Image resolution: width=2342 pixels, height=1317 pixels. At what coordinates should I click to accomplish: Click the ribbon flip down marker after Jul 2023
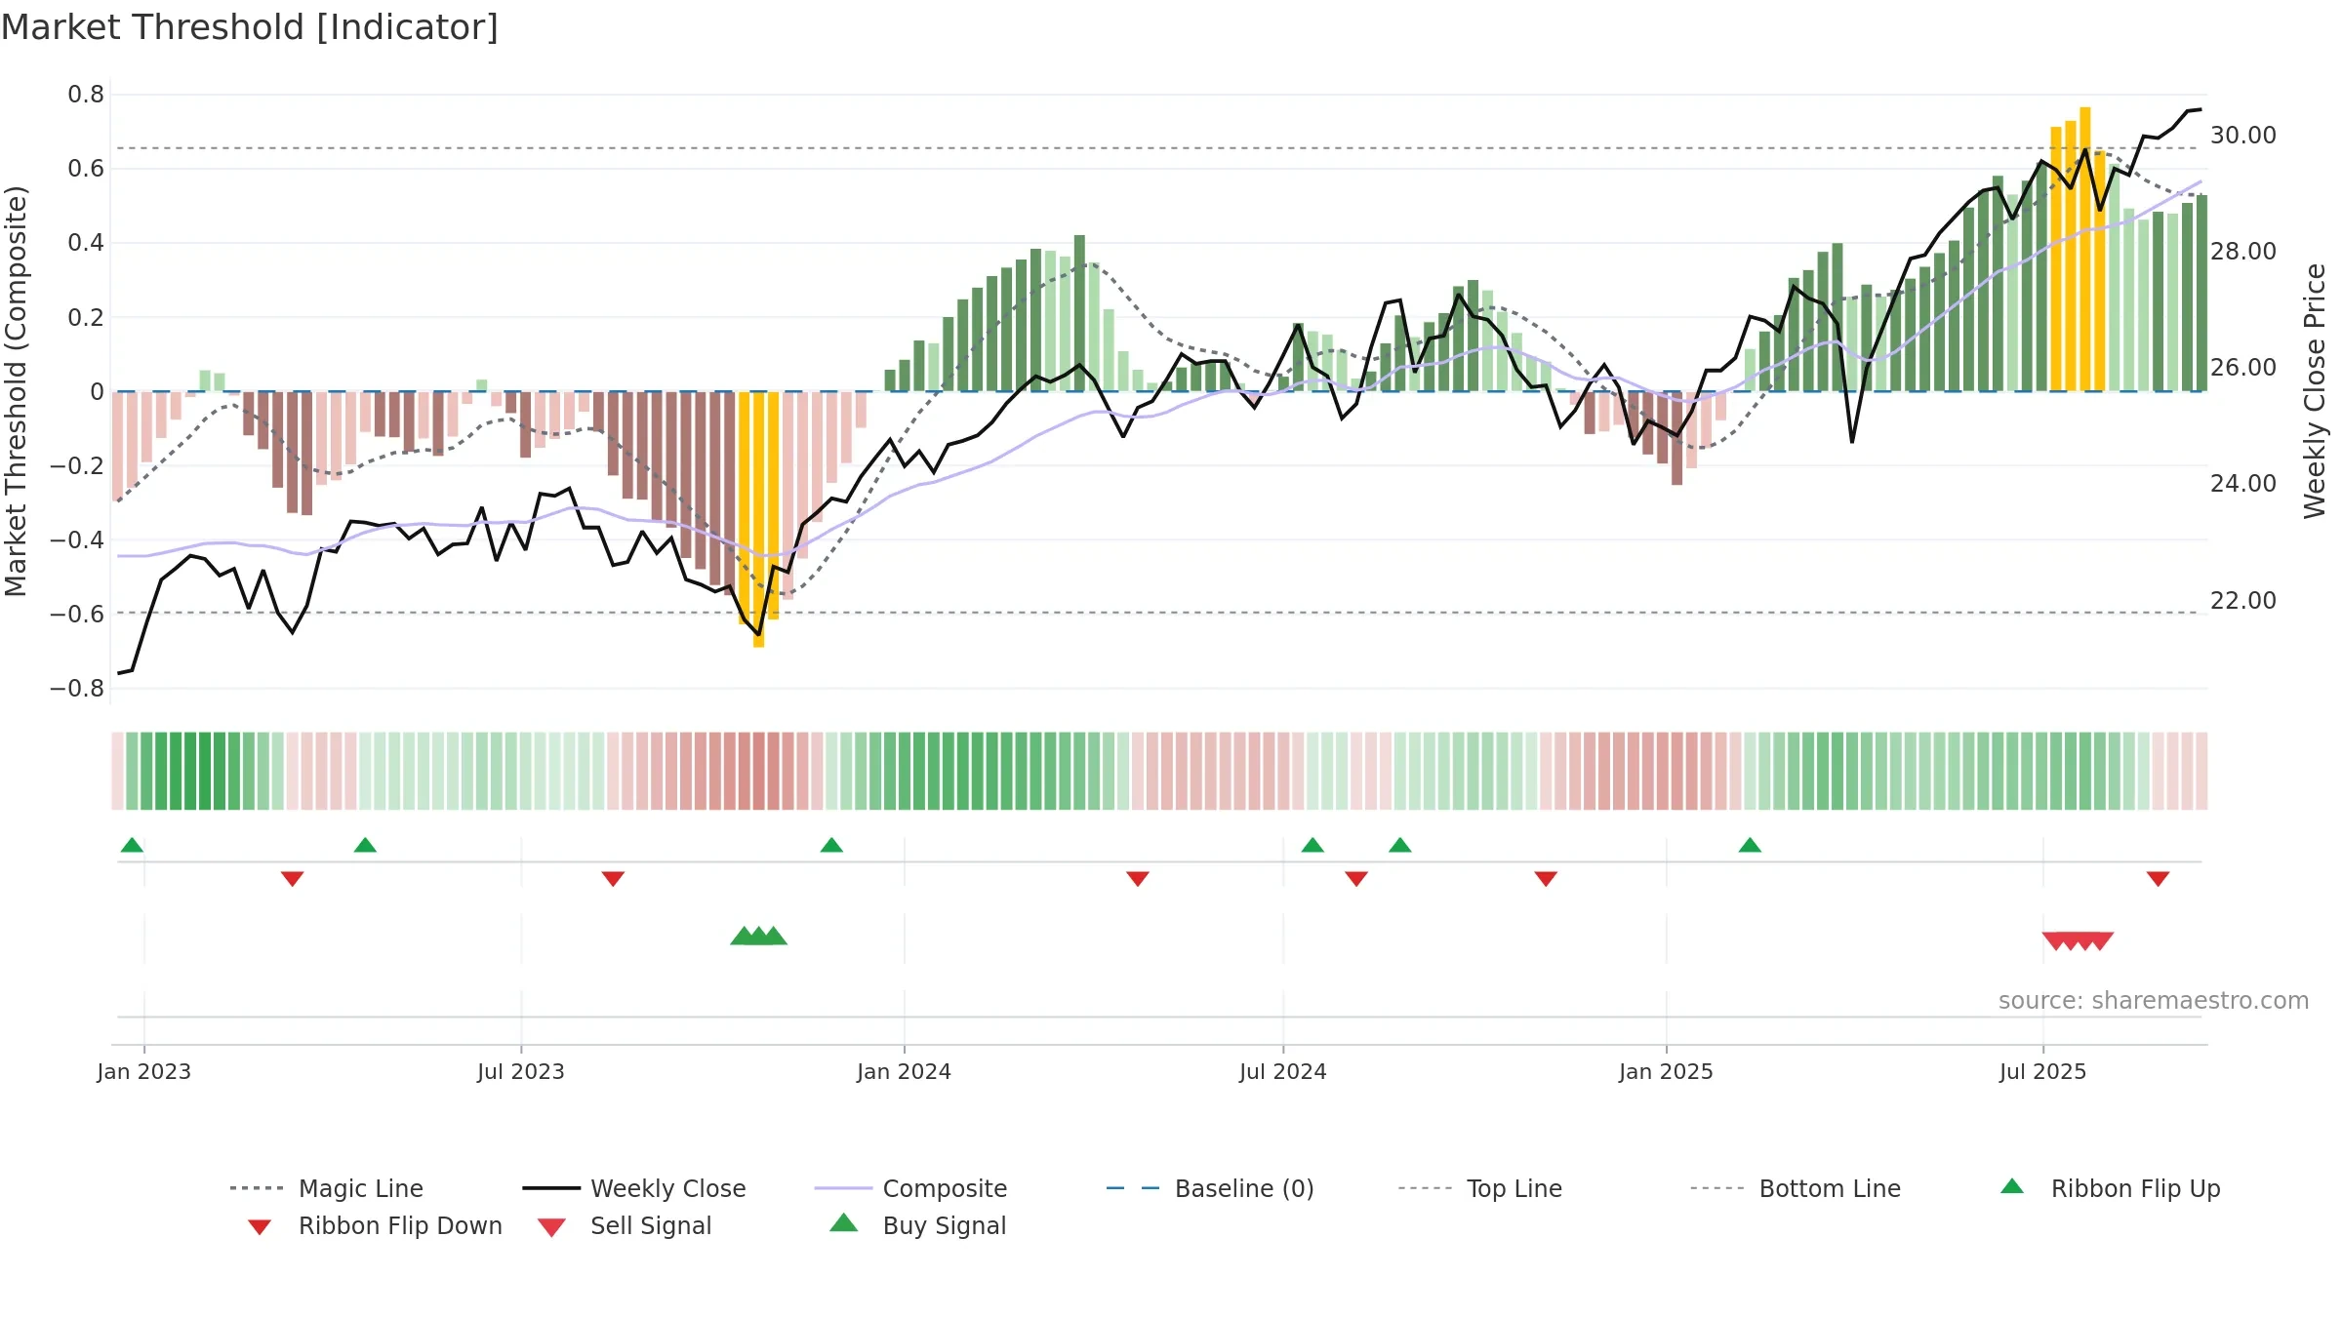tap(613, 879)
